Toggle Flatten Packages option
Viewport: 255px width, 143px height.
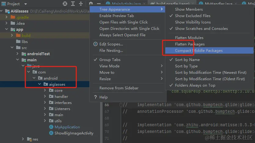coord(190,44)
